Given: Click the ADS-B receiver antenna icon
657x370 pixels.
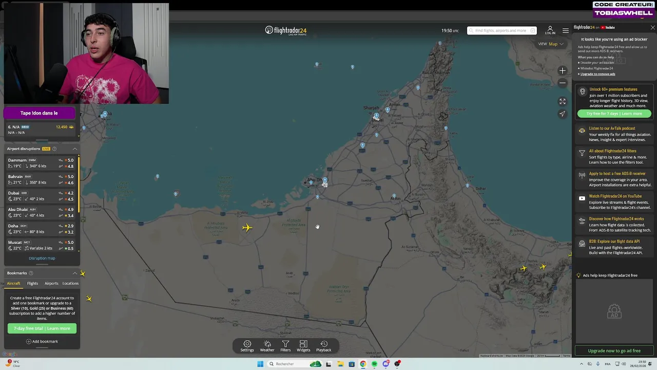Looking at the screenshot, I should pos(582,175).
